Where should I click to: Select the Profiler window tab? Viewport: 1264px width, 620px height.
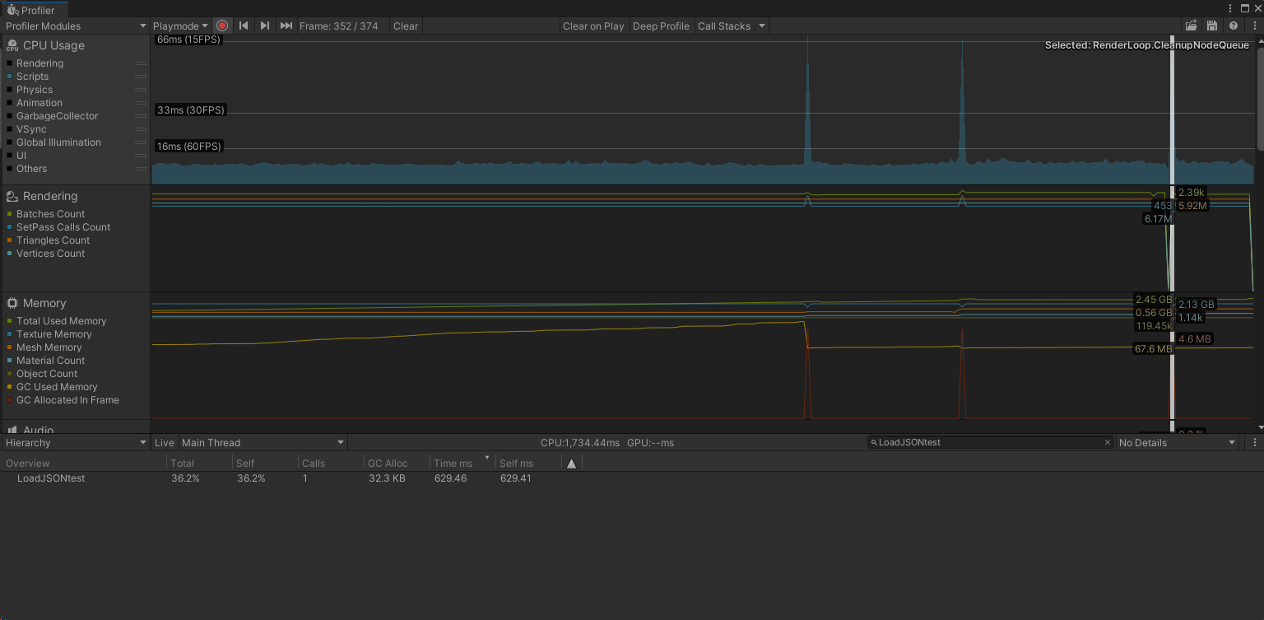[x=35, y=9]
